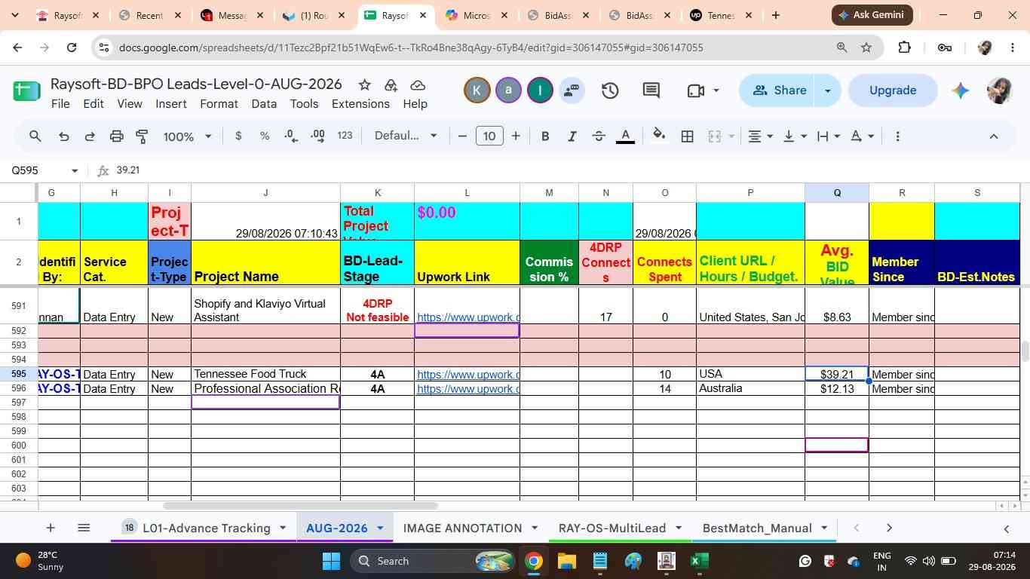Increase font size with plus button
The height and width of the screenshot is (579, 1030).
(x=516, y=136)
